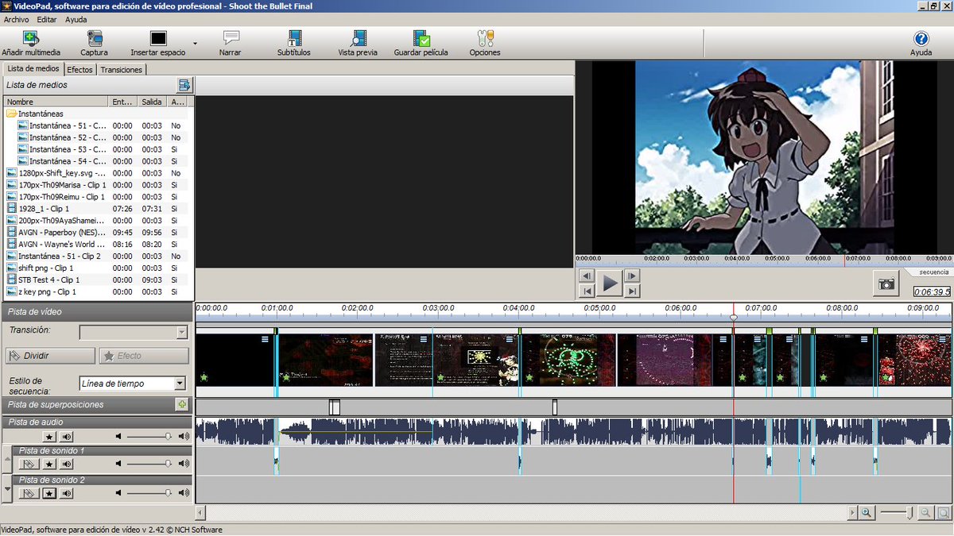954x536 pixels.
Task: Toggle mute speaker on Pista de audio
Action: pos(67,436)
